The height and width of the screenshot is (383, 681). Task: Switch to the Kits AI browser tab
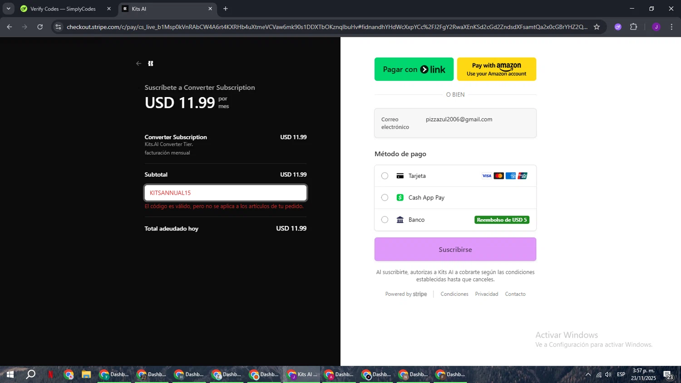(x=167, y=9)
